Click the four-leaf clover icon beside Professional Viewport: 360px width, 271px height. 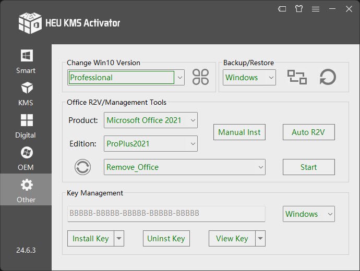200,77
